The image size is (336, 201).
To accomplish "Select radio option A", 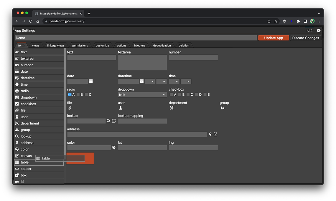I will coord(70,95).
